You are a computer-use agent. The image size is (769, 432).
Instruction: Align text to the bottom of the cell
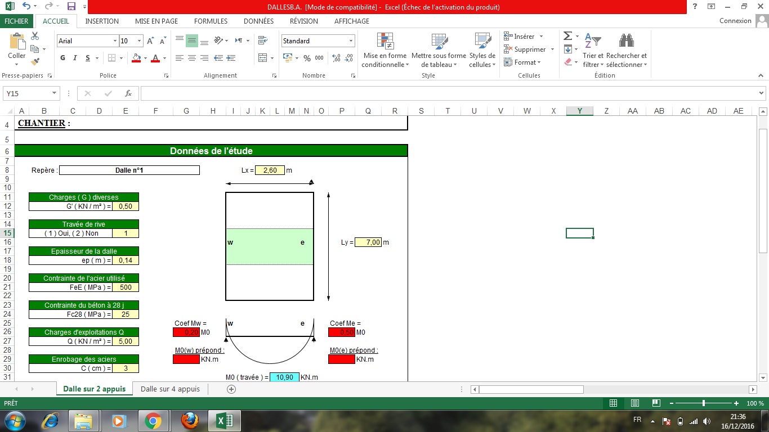(x=204, y=41)
